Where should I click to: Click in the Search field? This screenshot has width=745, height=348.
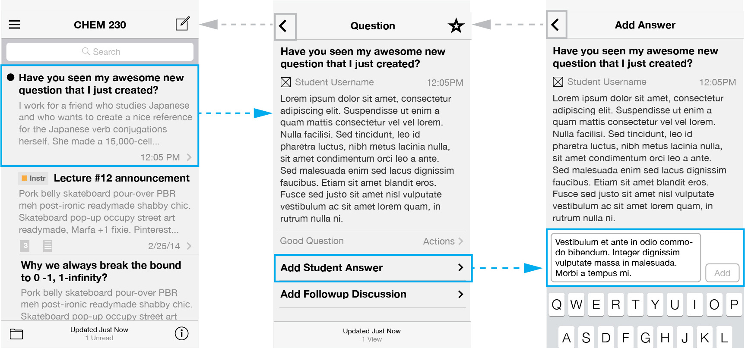coord(100,52)
